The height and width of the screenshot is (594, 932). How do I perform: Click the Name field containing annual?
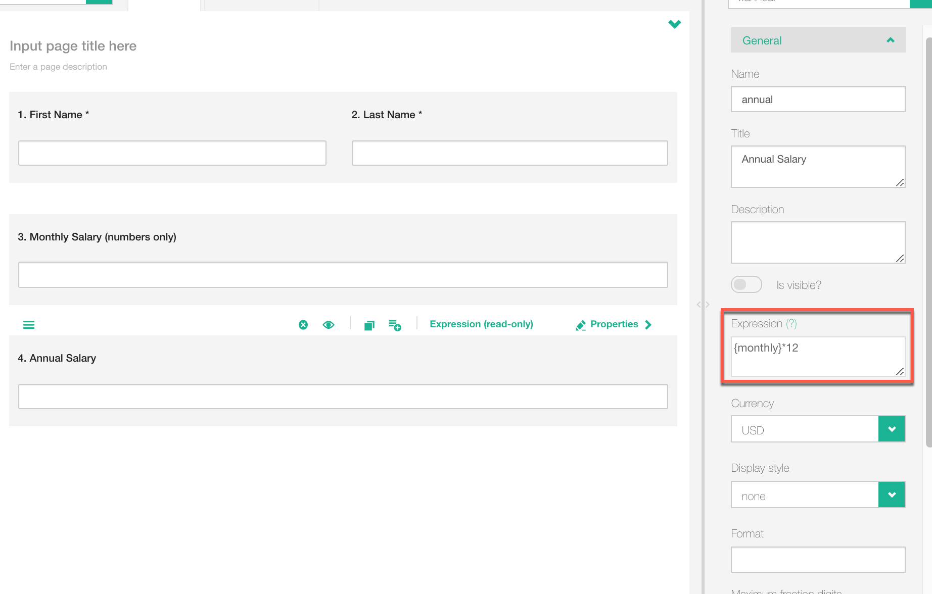point(817,100)
